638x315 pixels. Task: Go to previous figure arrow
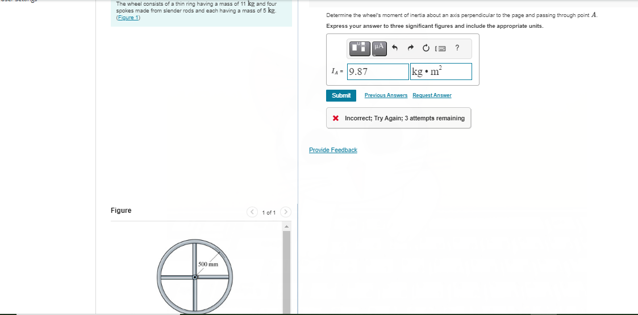(x=252, y=212)
